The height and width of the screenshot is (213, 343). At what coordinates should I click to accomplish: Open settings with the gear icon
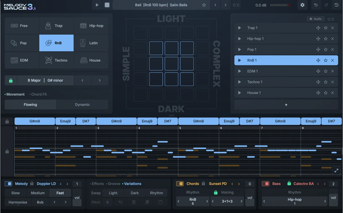(302, 5)
